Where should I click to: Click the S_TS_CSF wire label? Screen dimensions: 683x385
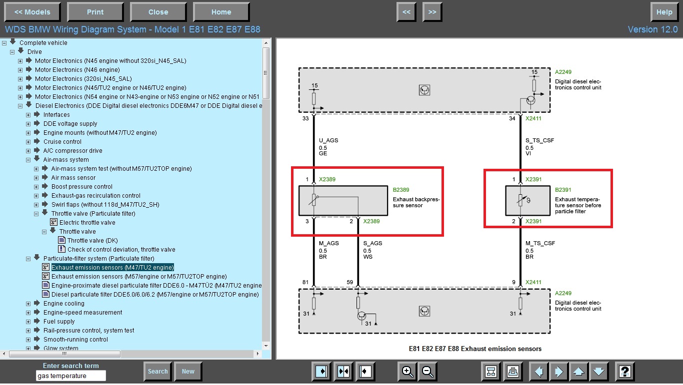(539, 140)
